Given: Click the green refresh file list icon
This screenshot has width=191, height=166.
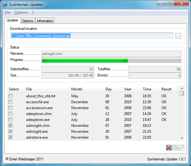Looking at the screenshot, I should [x=175, y=148].
